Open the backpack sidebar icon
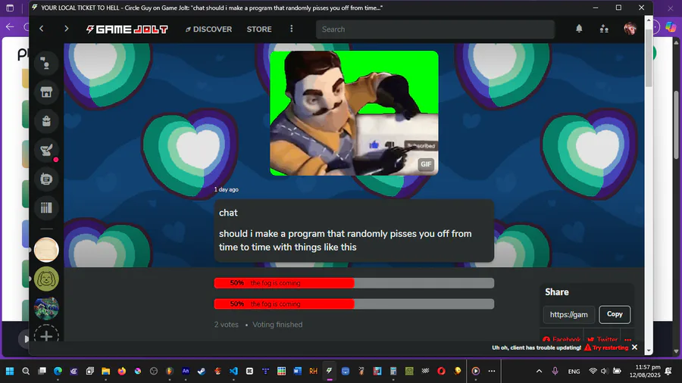The image size is (682, 383). (46, 121)
